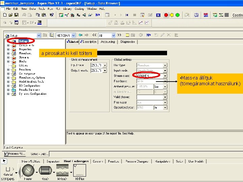243x182 pixels.
Task: Select the Heater block icon
Action: [28, 171]
